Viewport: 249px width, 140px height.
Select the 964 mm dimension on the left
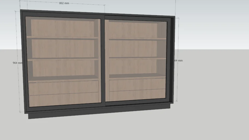pos(17,63)
